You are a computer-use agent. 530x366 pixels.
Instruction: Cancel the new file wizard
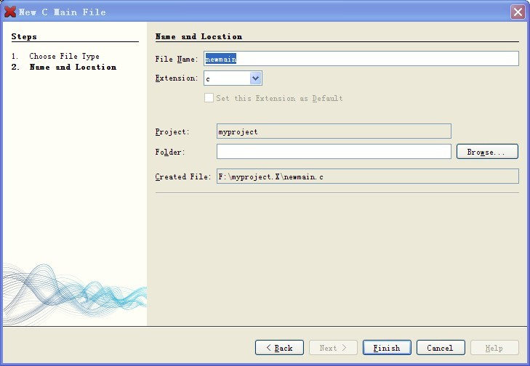coord(441,347)
